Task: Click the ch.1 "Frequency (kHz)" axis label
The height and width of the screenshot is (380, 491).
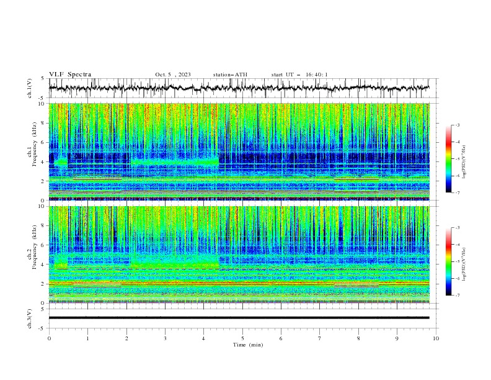Action: [x=35, y=144]
